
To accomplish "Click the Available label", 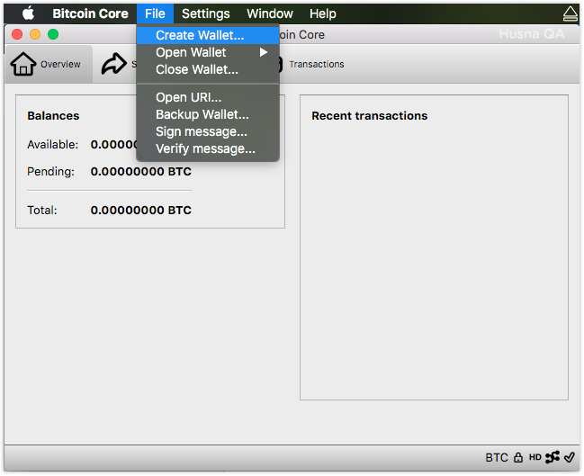I will pyautogui.click(x=53, y=145).
